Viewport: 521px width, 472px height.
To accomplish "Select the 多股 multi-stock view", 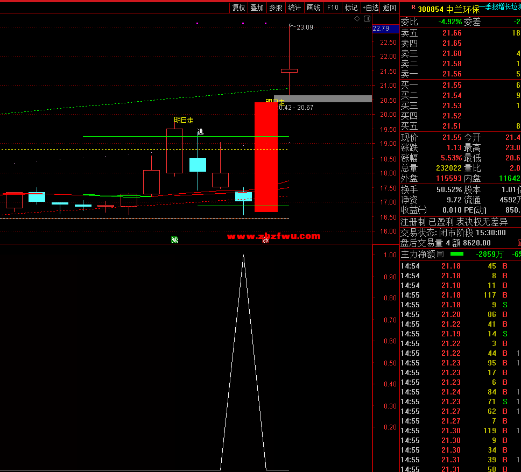I will pyautogui.click(x=276, y=8).
